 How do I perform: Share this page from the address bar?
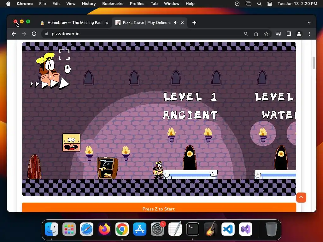tap(256, 34)
